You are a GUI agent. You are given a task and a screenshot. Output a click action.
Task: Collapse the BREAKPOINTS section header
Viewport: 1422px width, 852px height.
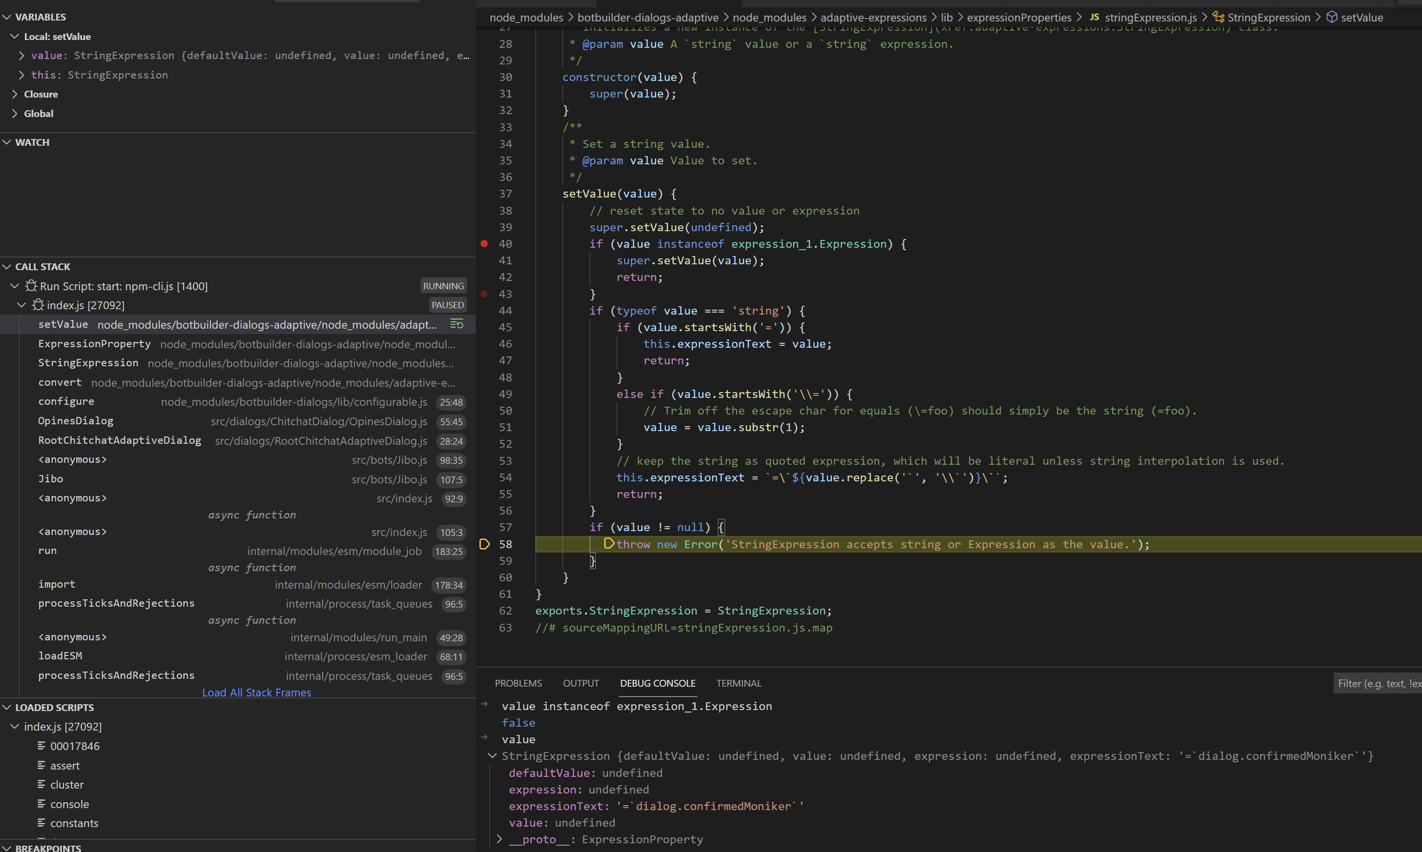(x=7, y=848)
